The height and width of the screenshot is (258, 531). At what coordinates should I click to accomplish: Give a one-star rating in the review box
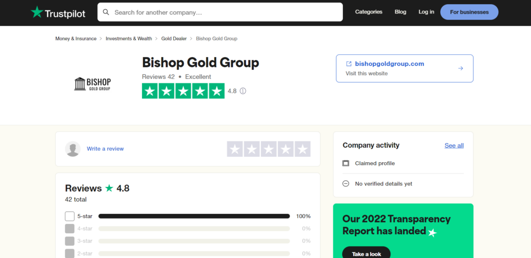point(235,149)
